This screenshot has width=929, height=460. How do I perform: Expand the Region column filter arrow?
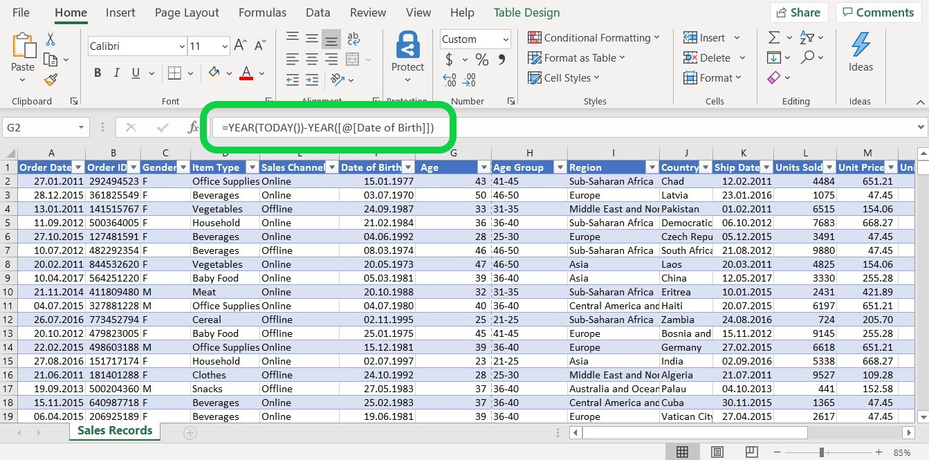(652, 167)
